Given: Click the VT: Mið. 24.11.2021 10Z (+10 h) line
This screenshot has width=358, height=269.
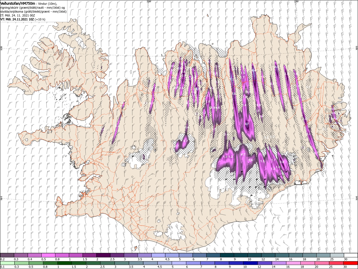Looking at the screenshot, I should (23, 19).
